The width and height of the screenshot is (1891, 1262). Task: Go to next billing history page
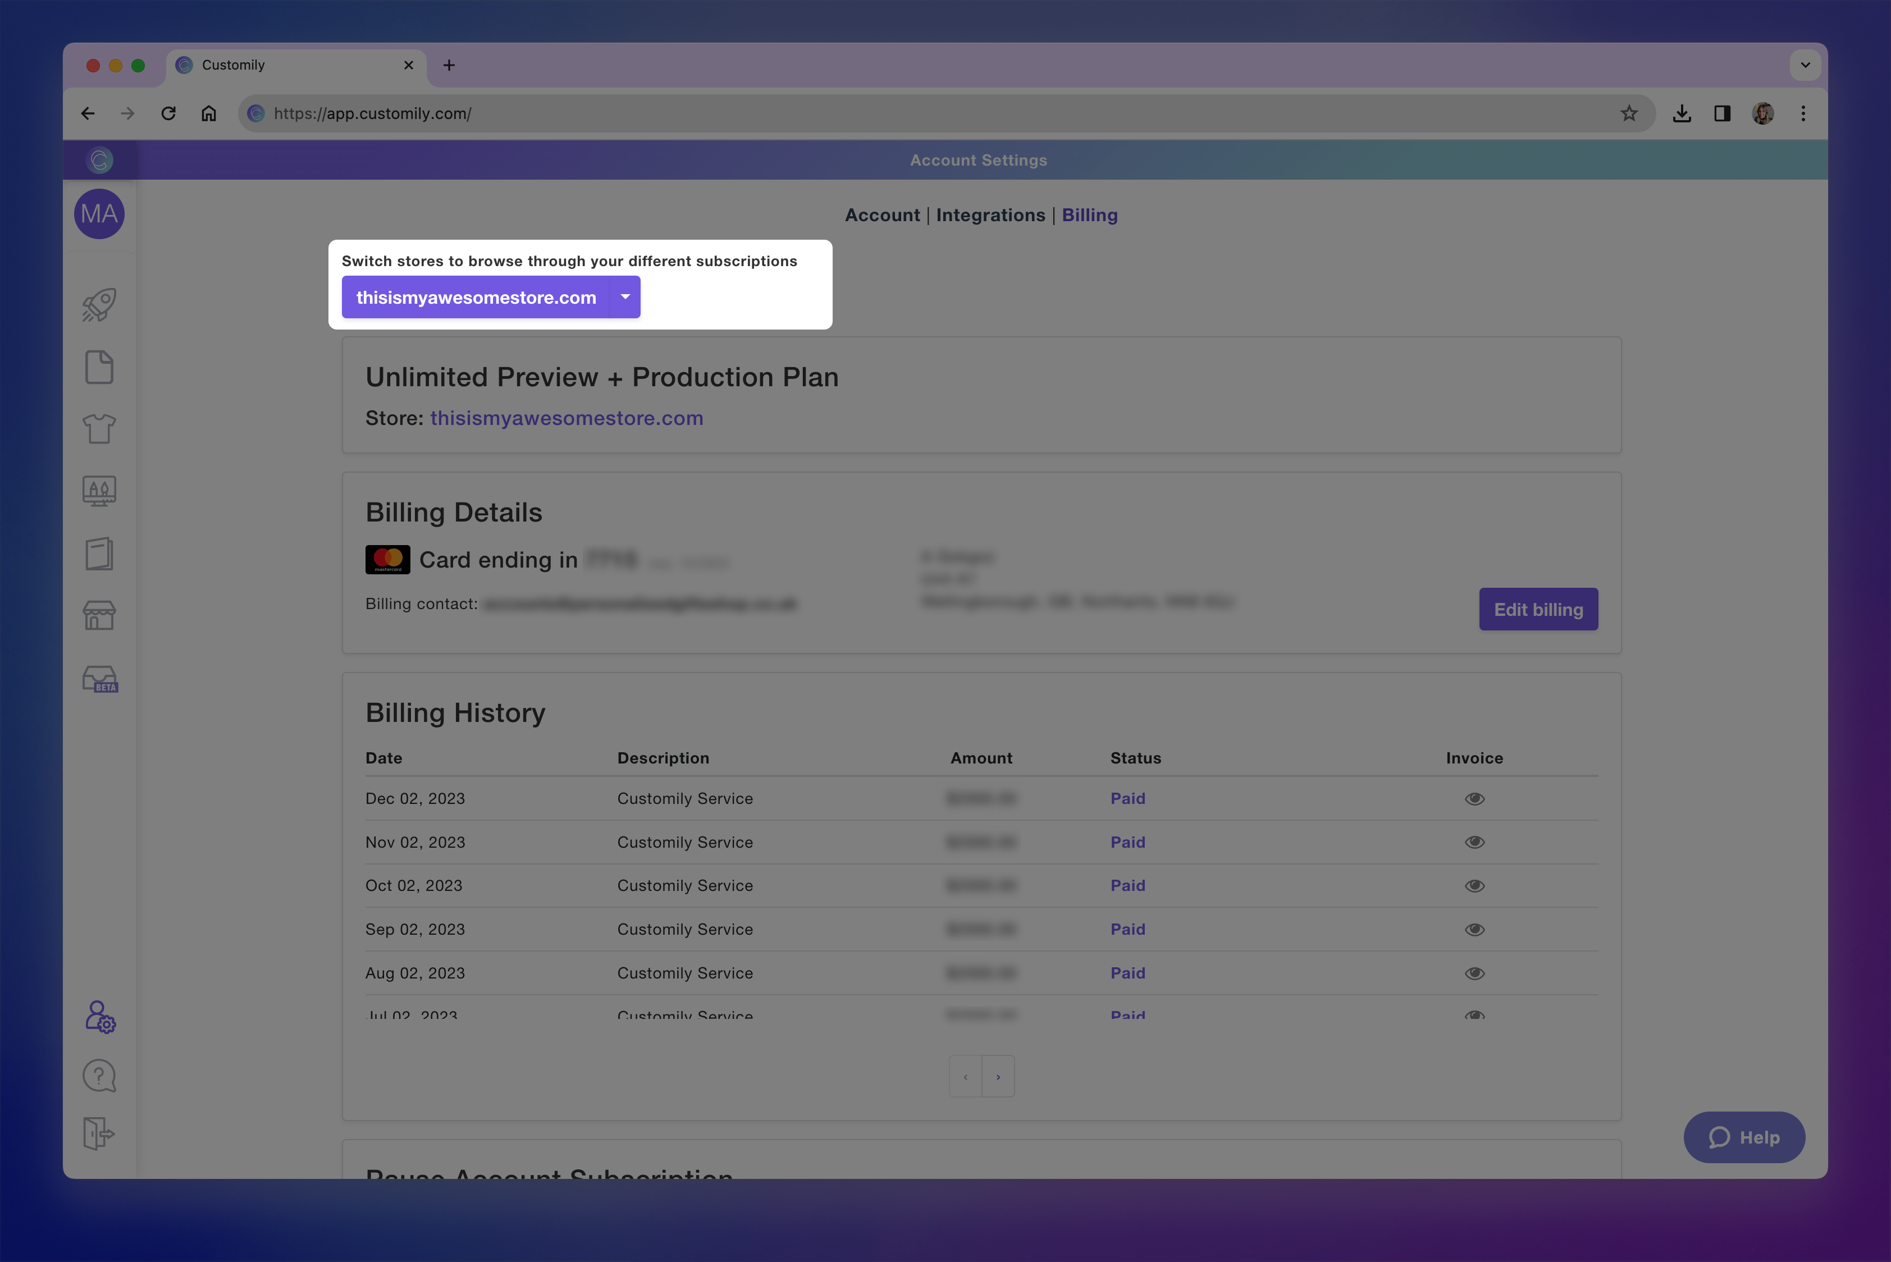tap(997, 1077)
